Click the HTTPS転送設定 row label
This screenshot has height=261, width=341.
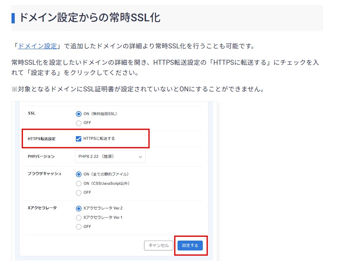coord(41,139)
